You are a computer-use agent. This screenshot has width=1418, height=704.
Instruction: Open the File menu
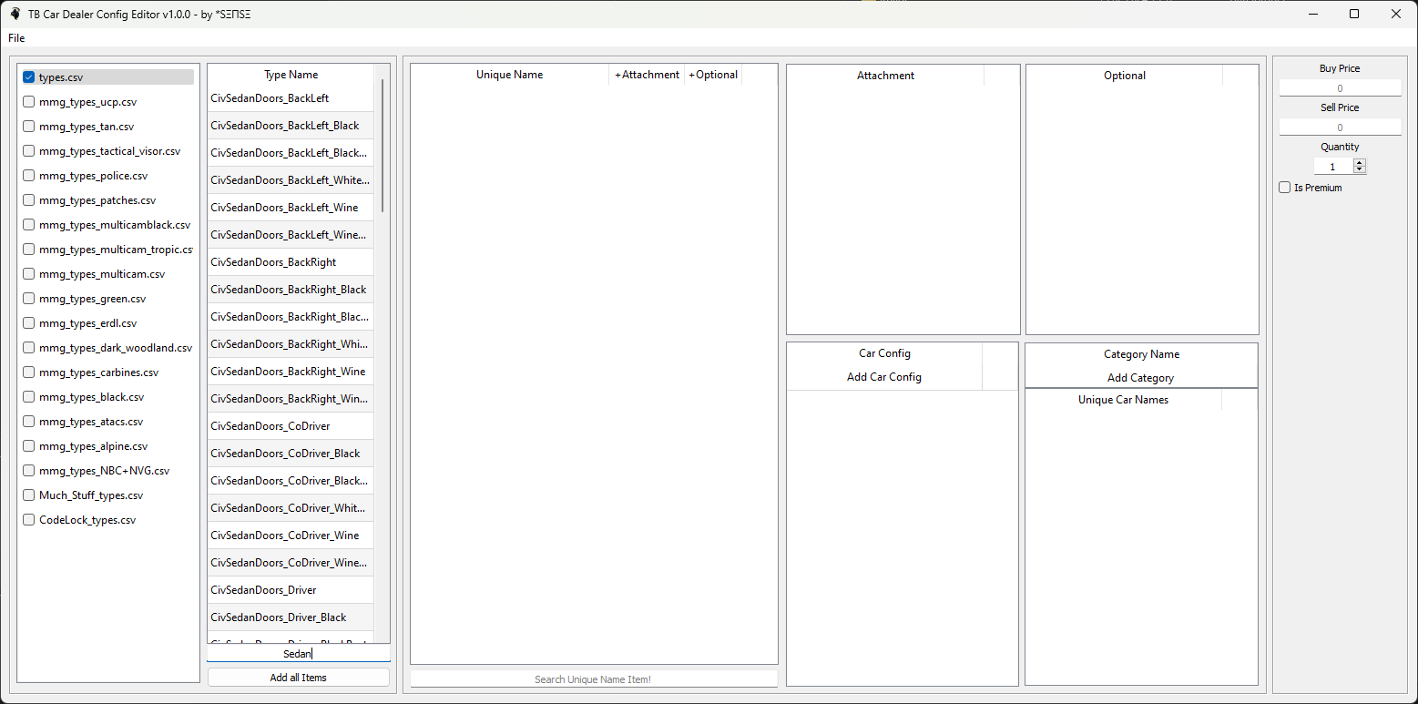[16, 38]
